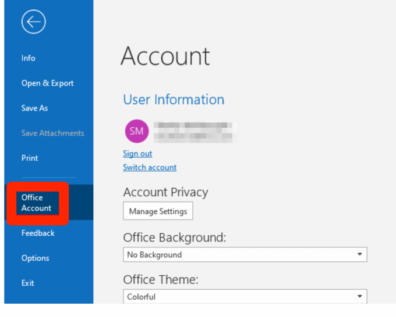
Task: Click the Switch account link
Action: click(150, 167)
